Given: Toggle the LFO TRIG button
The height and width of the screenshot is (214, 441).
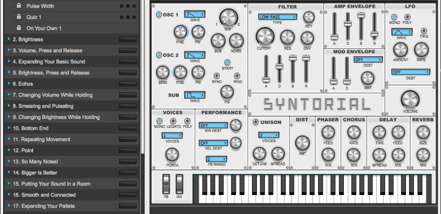Looking at the screenshot, I should [423, 31].
